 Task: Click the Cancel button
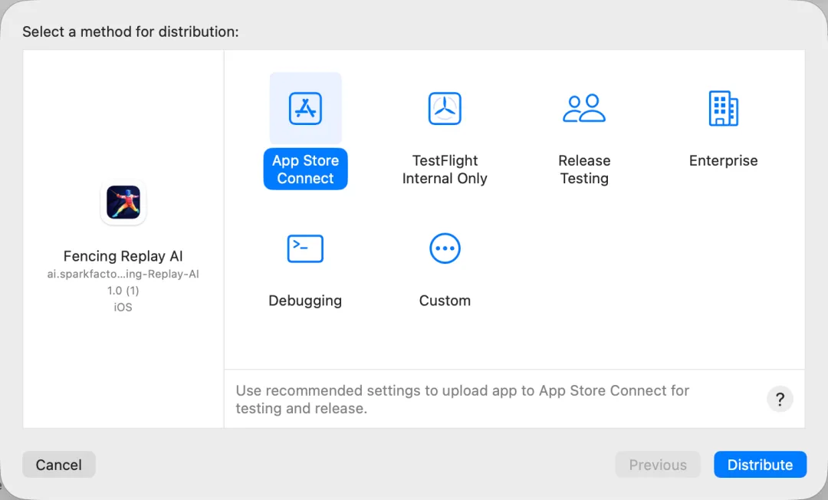tap(59, 465)
